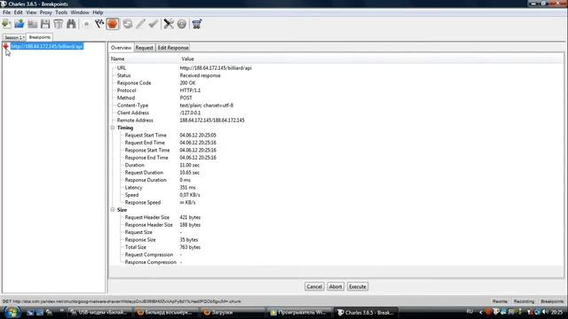
Task: Select the Response Code 200 OK row
Action: (335, 82)
